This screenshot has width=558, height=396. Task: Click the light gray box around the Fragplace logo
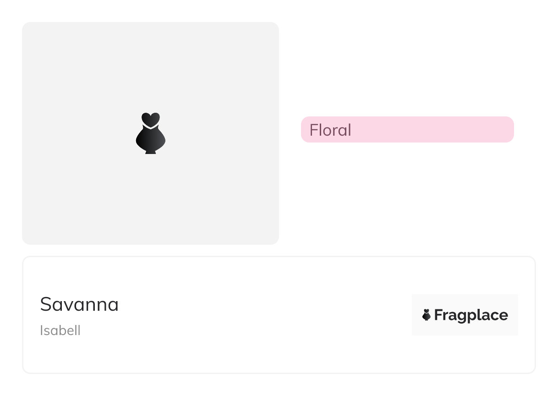pos(465,300)
